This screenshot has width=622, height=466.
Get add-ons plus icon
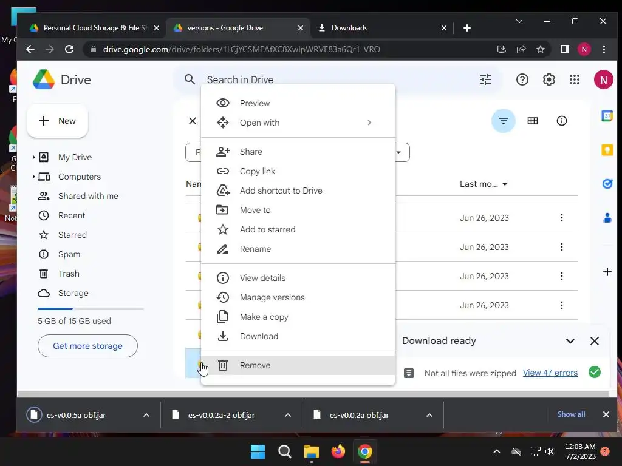[x=607, y=272]
